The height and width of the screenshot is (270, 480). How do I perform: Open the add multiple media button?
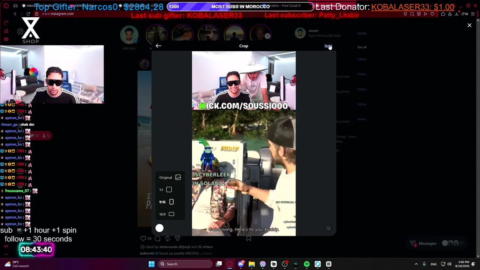tap(328, 228)
